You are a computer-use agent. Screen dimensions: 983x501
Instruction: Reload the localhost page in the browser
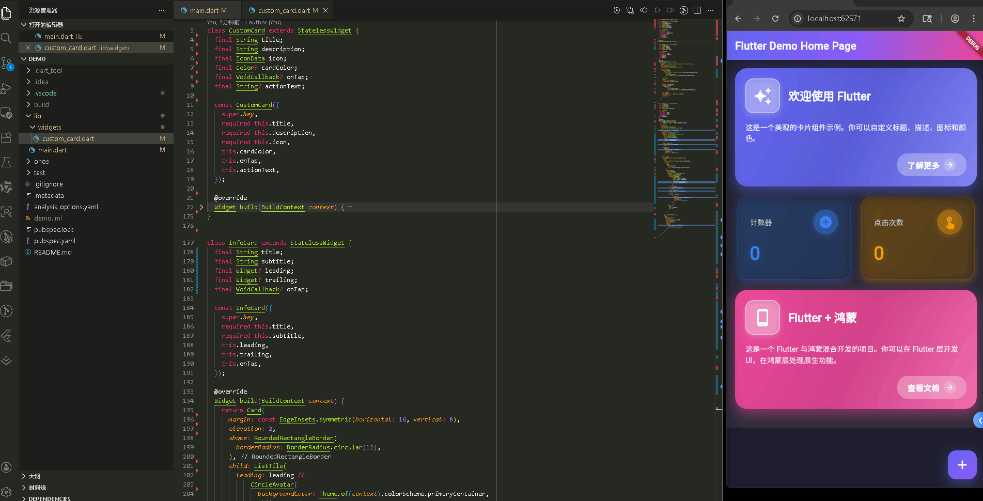click(775, 19)
